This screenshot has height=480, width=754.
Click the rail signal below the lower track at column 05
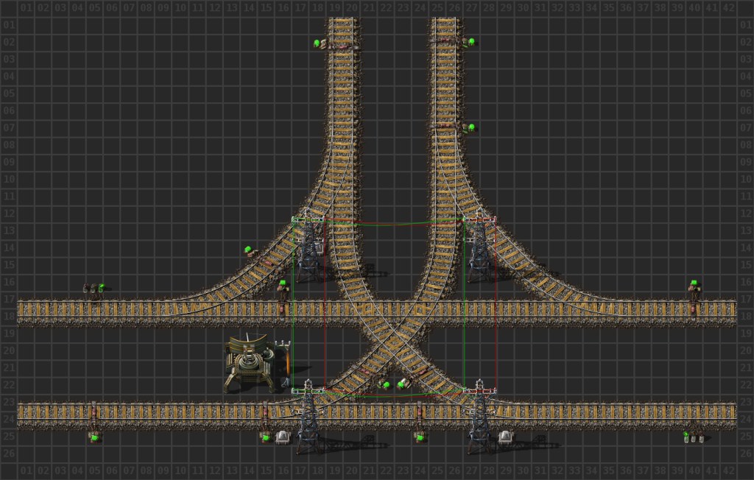tap(95, 437)
